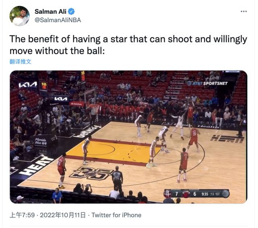Screen dimensions: 258x228
Task: Click the 翻译推文 translate tweet link
Action: [x=20, y=61]
